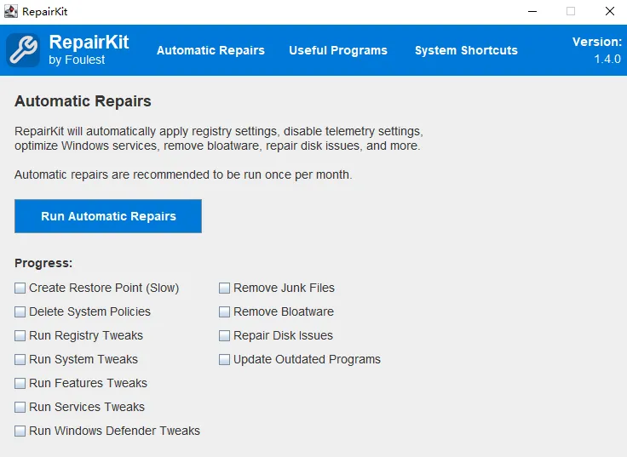Open the System Shortcuts tab
Screen dimensions: 627x457
coord(466,50)
